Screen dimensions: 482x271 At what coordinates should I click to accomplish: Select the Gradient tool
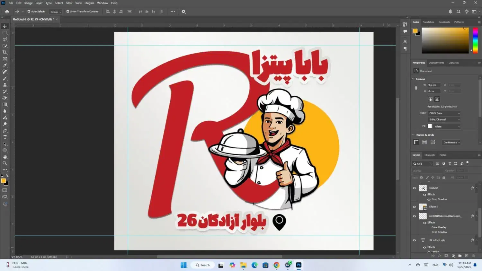5,104
